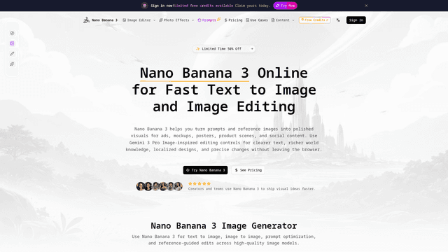The image size is (448, 252).
Task: Expand the Content dropdown menu
Action: point(283,20)
